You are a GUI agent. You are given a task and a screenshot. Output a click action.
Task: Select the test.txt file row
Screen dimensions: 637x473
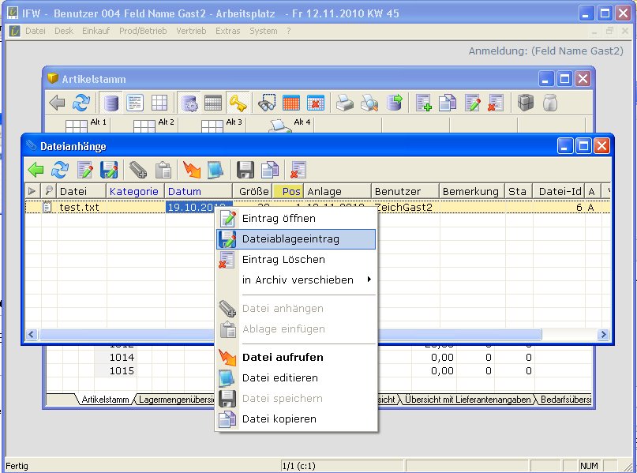[79, 207]
